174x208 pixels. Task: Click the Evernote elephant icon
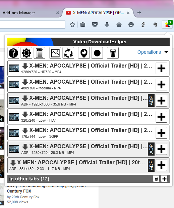[x=155, y=25]
